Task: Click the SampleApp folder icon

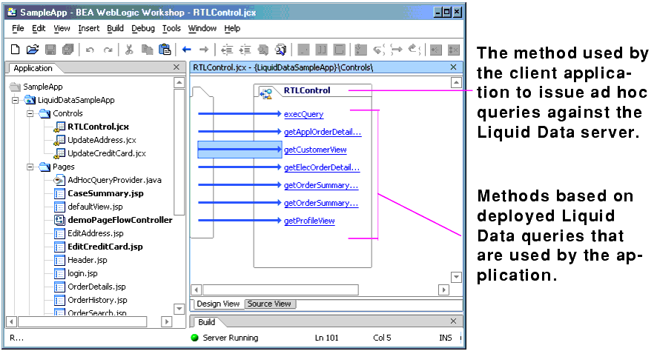Action: (x=16, y=87)
